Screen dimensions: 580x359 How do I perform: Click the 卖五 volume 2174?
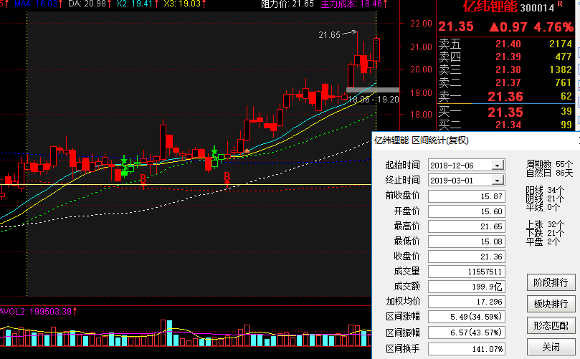point(561,44)
